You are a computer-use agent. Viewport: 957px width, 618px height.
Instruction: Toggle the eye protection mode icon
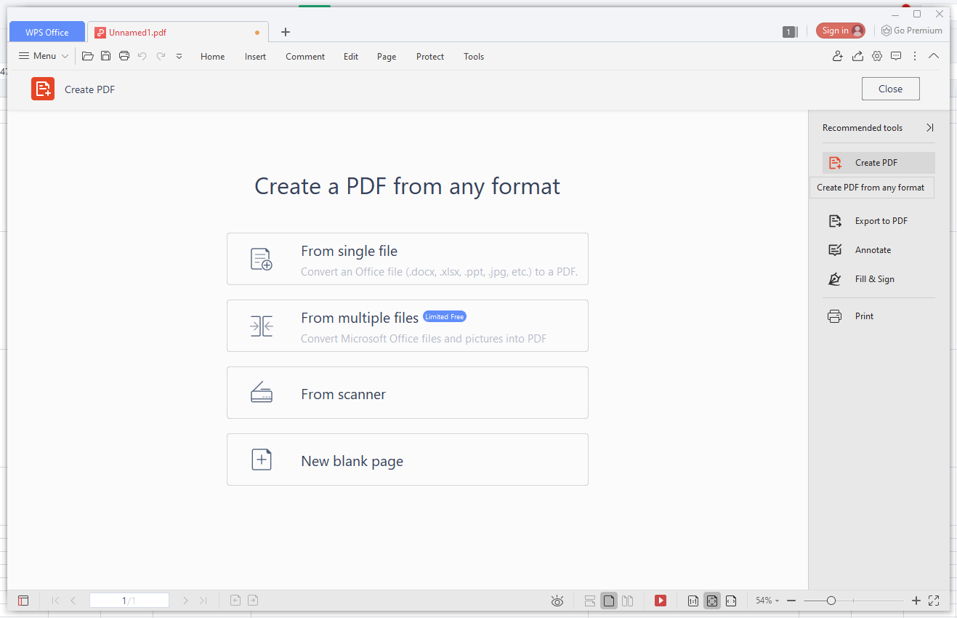(557, 601)
